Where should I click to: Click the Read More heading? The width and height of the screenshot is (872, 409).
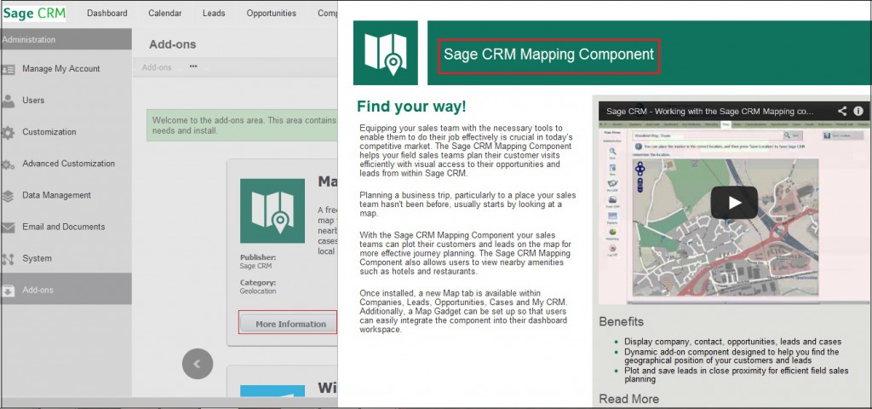click(x=628, y=399)
